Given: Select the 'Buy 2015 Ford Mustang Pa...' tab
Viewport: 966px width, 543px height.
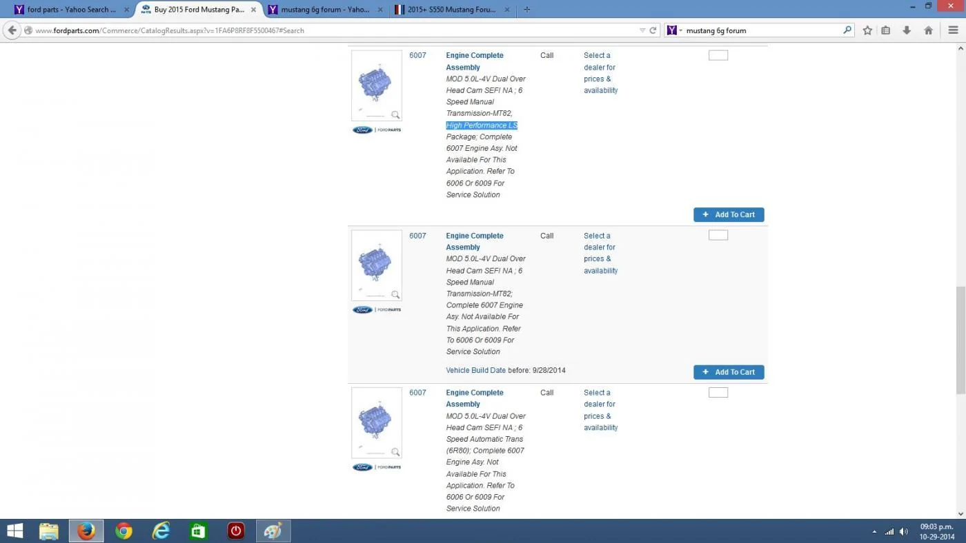Looking at the screenshot, I should coord(198,10).
